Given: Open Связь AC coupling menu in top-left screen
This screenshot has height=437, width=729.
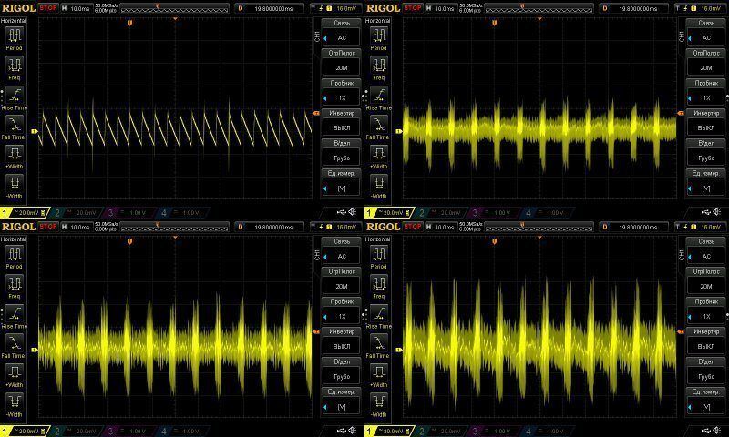Looking at the screenshot, I should tap(342, 32).
